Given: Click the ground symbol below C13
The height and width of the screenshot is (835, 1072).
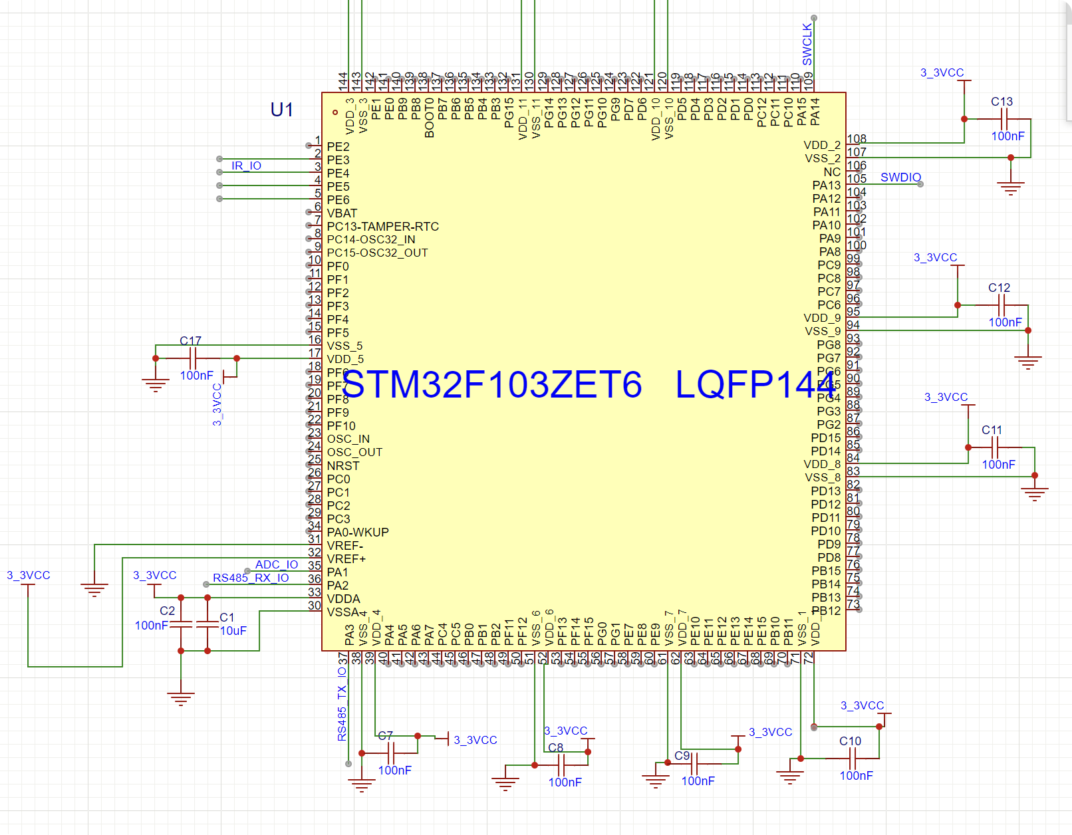Looking at the screenshot, I should coord(1011,187).
